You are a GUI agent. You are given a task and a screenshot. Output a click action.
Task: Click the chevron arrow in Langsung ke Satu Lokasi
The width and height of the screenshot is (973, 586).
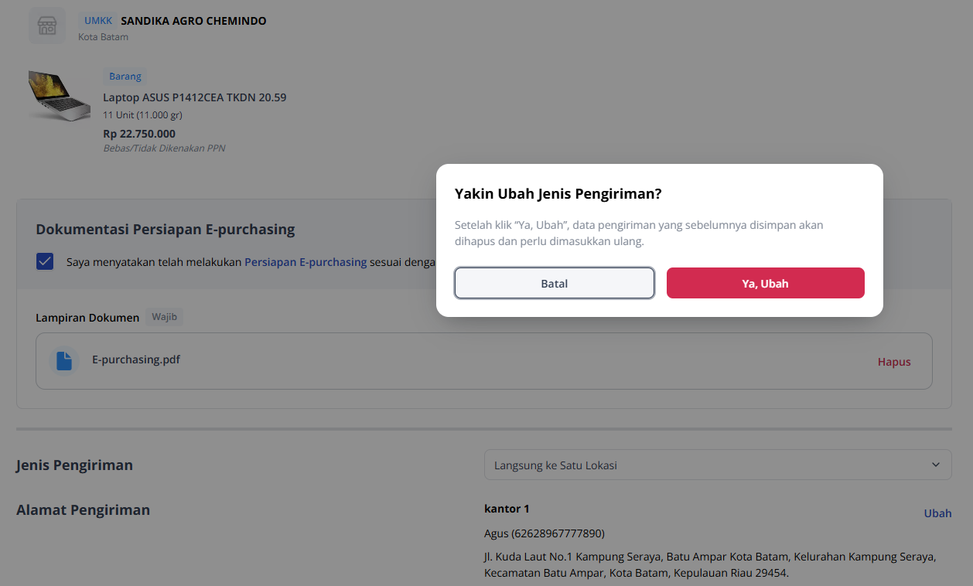pos(936,465)
